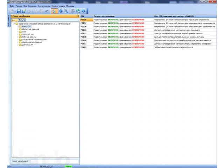The width and height of the screenshot is (224, 168).
Task: Open the Файл menu
Action: 12,6
